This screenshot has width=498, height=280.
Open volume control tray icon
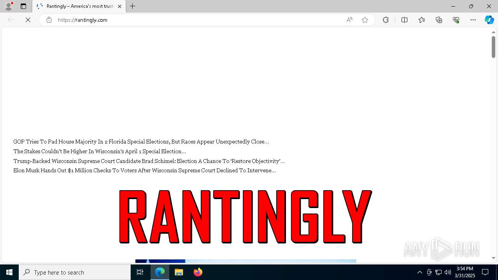tap(448, 272)
